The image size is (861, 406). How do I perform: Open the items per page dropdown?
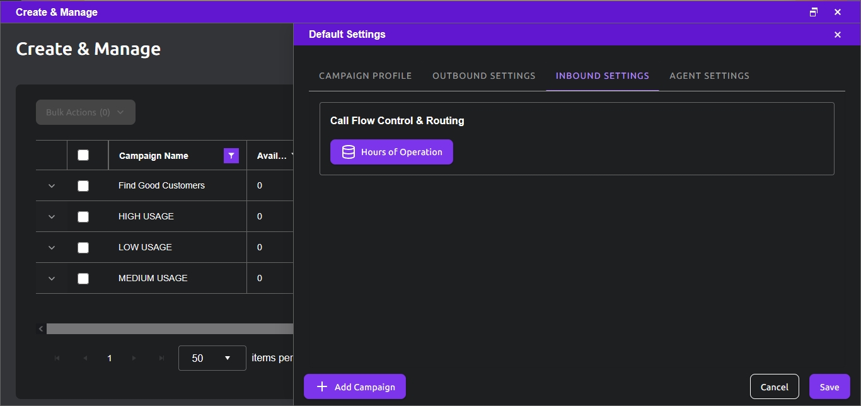(212, 358)
